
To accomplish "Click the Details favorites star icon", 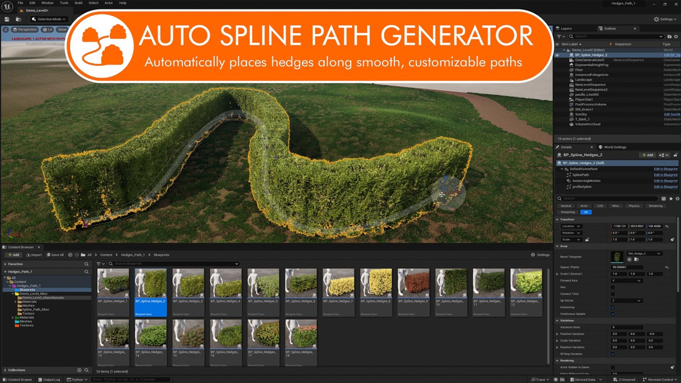I will pos(671,198).
